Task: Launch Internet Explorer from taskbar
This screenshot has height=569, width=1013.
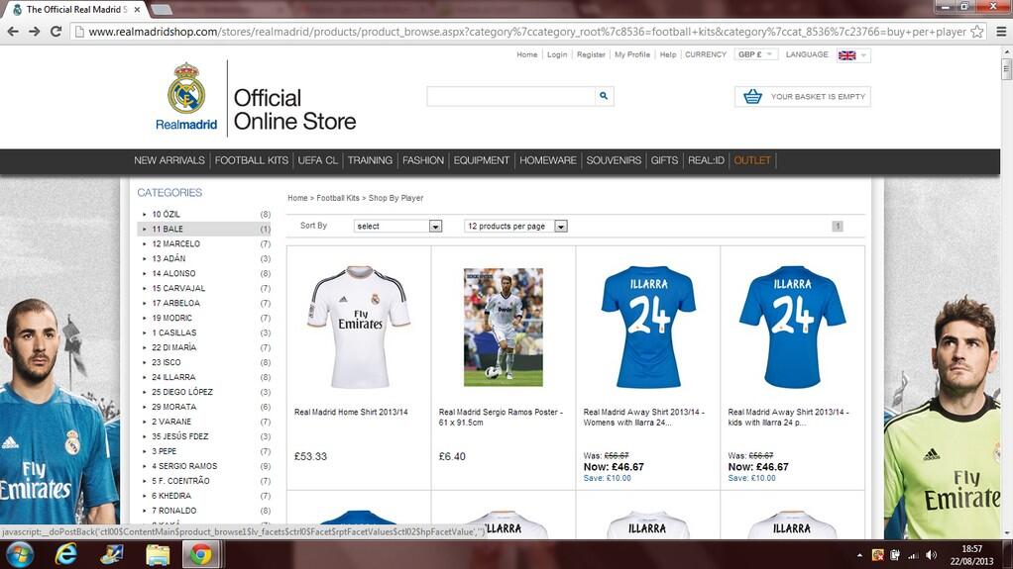Action: click(x=65, y=555)
